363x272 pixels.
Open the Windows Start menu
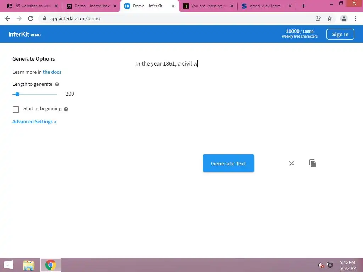tap(9, 265)
